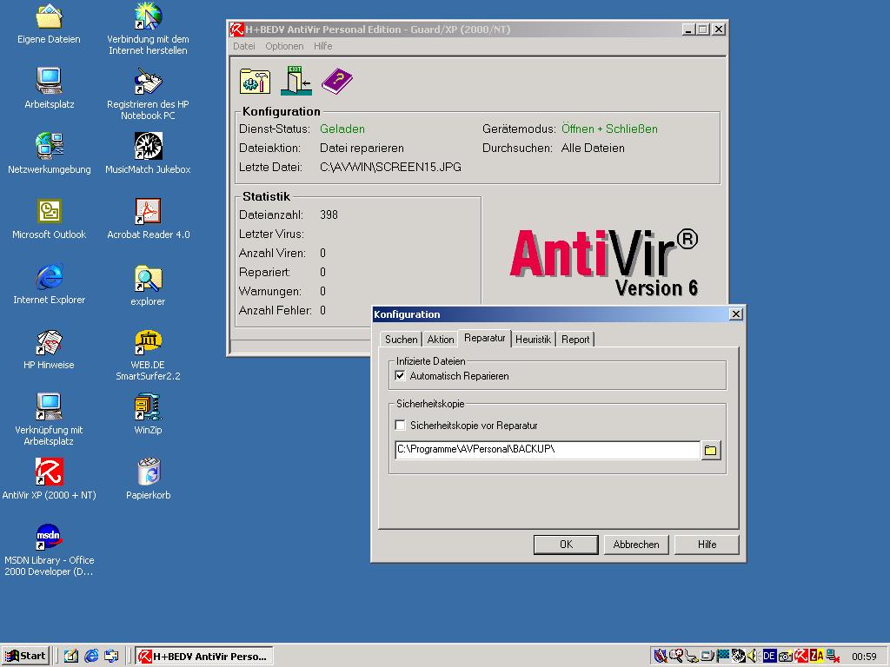Screen dimensions: 890x667
Task: Click the Öffnen + Schließen device mode value
Action: pos(609,129)
